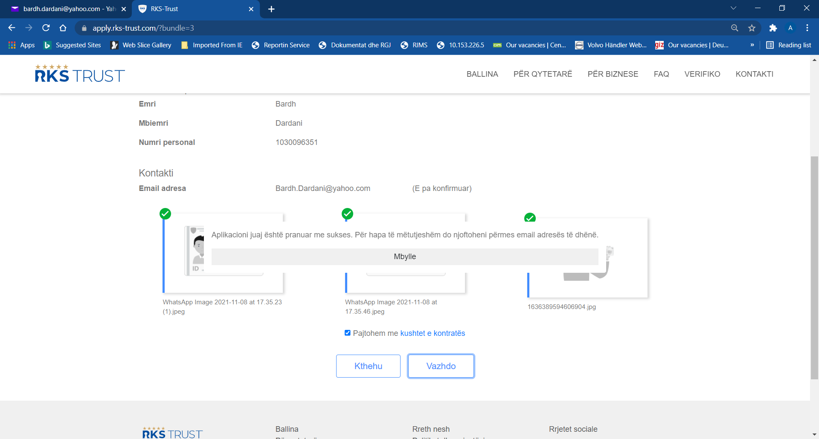Open the Volvo Händler Web bookmark
The width and height of the screenshot is (819, 439).
coord(611,45)
